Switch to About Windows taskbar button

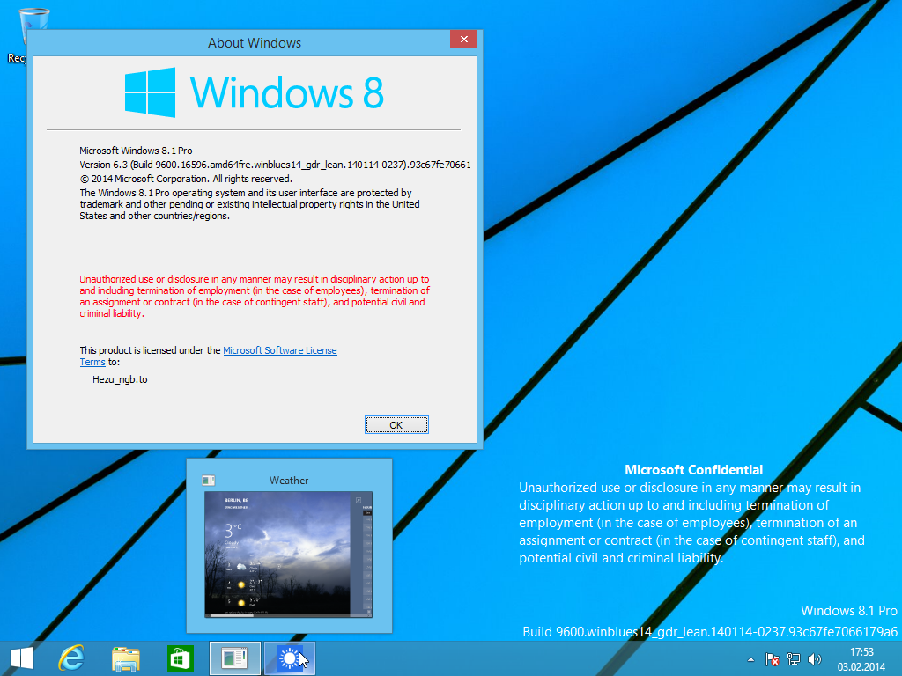tap(235, 658)
